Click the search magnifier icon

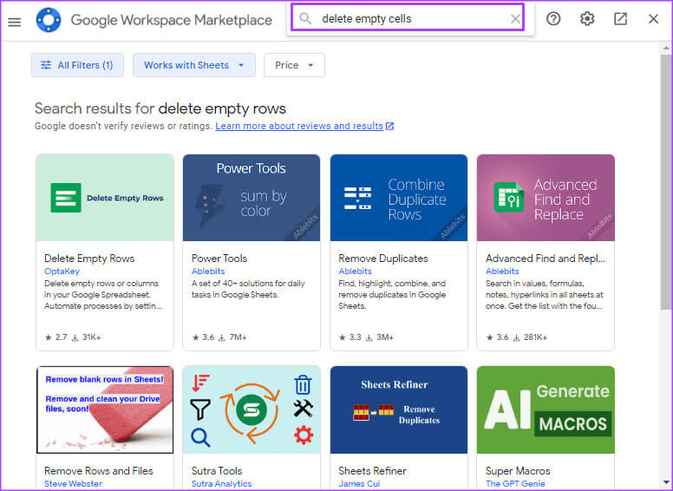305,18
